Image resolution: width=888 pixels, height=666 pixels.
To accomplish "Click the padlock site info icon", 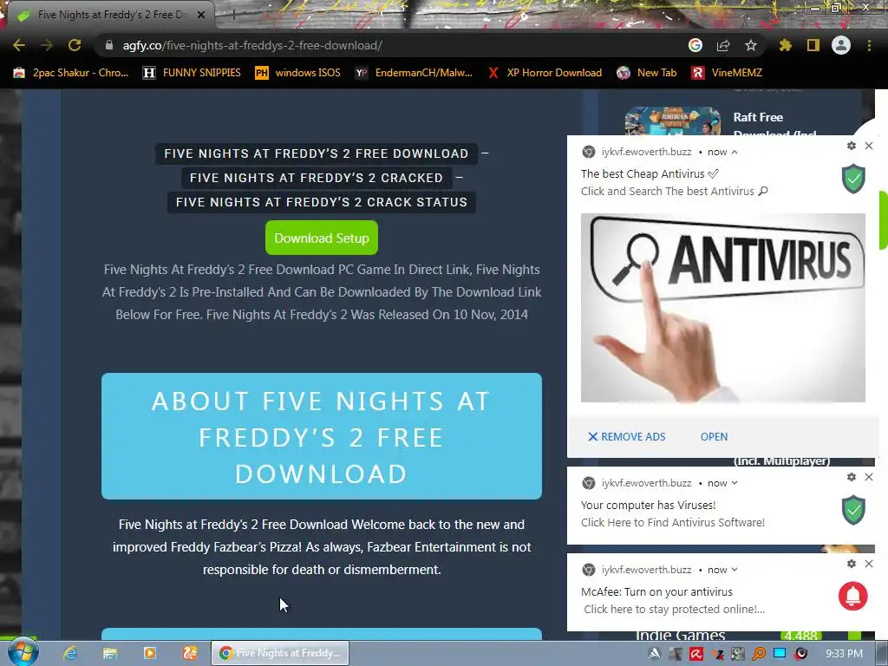I will [x=109, y=45].
